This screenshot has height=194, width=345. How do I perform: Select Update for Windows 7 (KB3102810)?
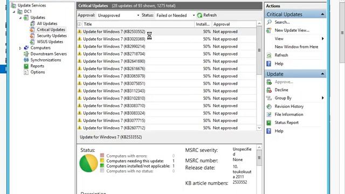(167, 98)
